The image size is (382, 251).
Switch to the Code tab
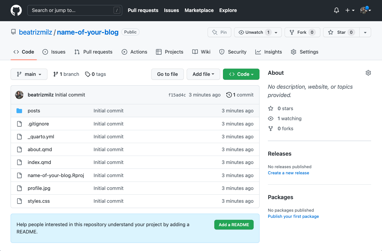tap(24, 52)
